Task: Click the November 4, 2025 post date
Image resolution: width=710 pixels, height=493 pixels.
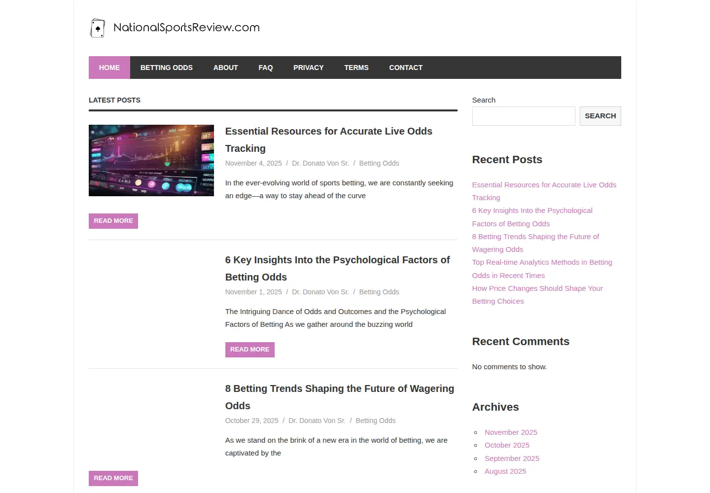Action: (x=253, y=163)
